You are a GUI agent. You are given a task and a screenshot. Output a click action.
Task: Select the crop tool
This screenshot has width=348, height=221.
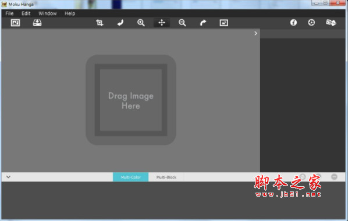[x=100, y=23]
